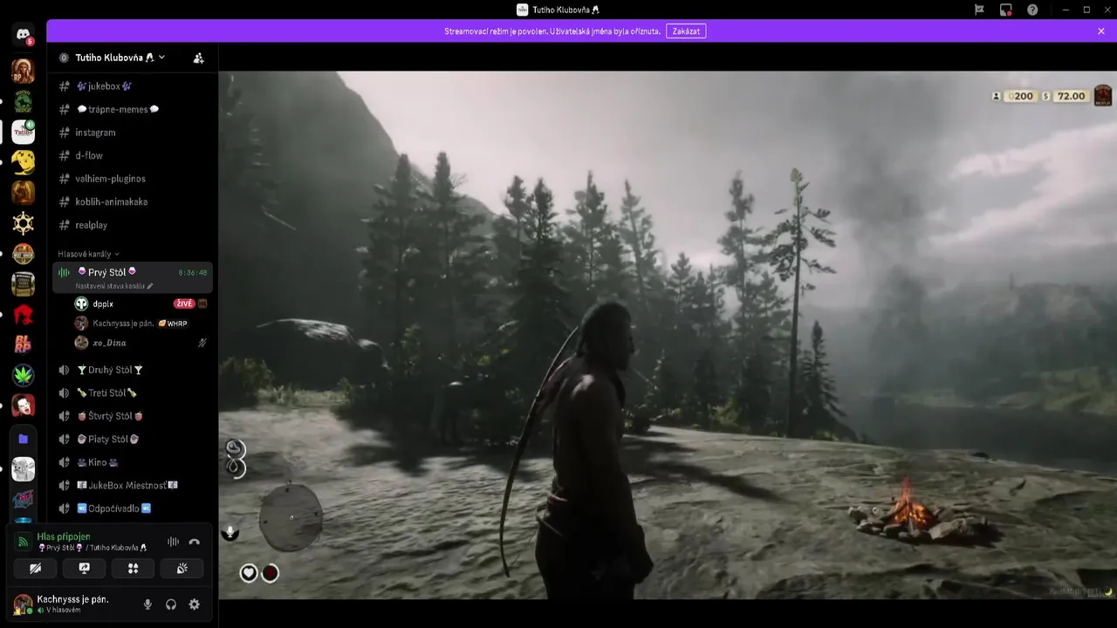Click the ŽIVĚ live badge for dpplx

(184, 304)
